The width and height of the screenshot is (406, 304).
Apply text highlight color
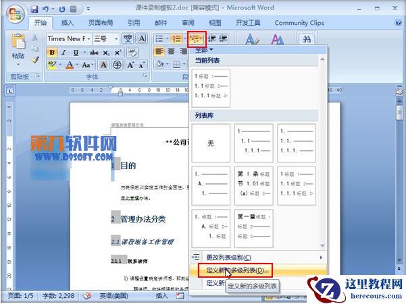click(52, 64)
